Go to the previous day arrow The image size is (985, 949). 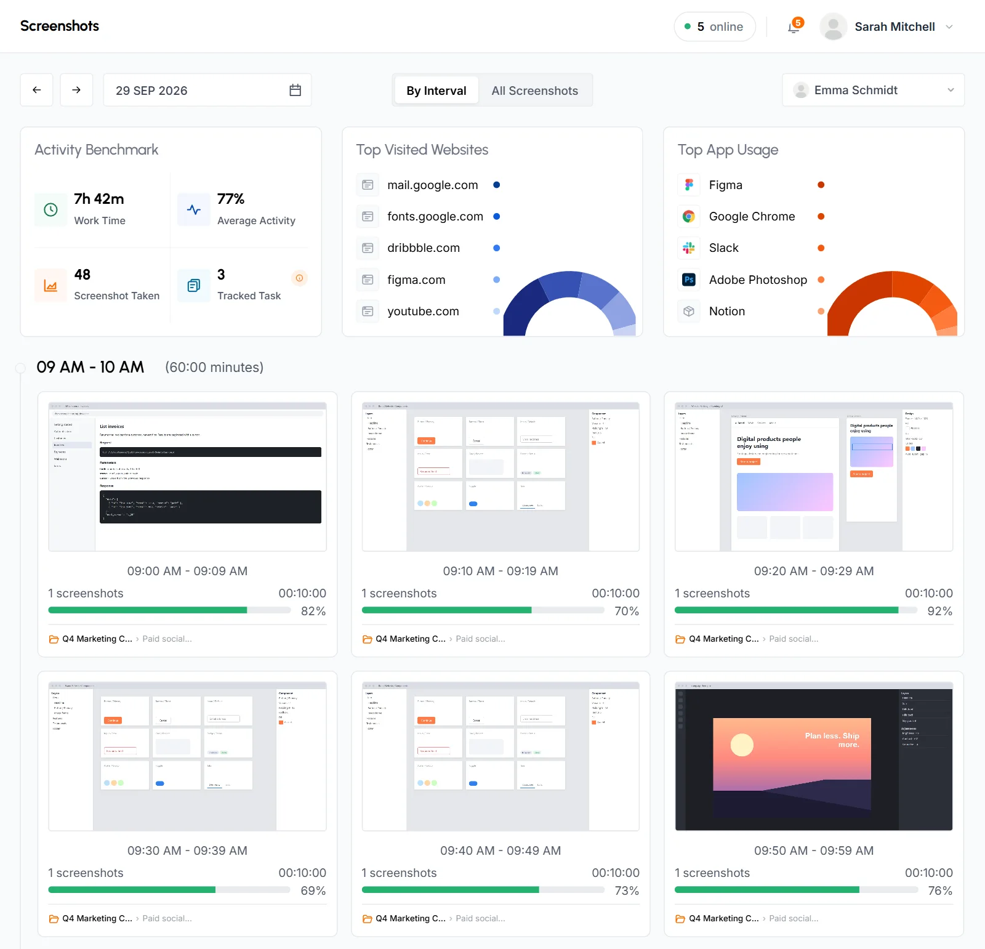point(36,90)
